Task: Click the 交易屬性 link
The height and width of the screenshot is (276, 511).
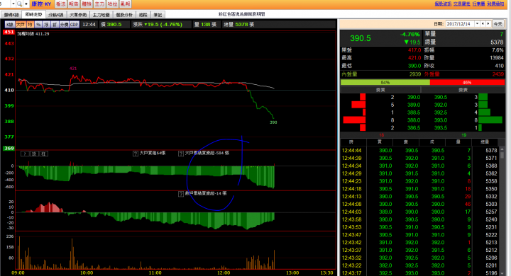Action: tap(462, 4)
